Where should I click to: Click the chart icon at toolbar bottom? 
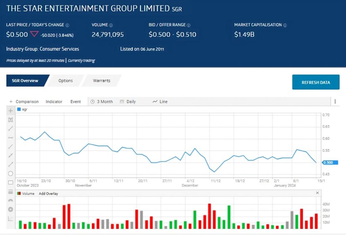pyautogui.click(x=10, y=218)
